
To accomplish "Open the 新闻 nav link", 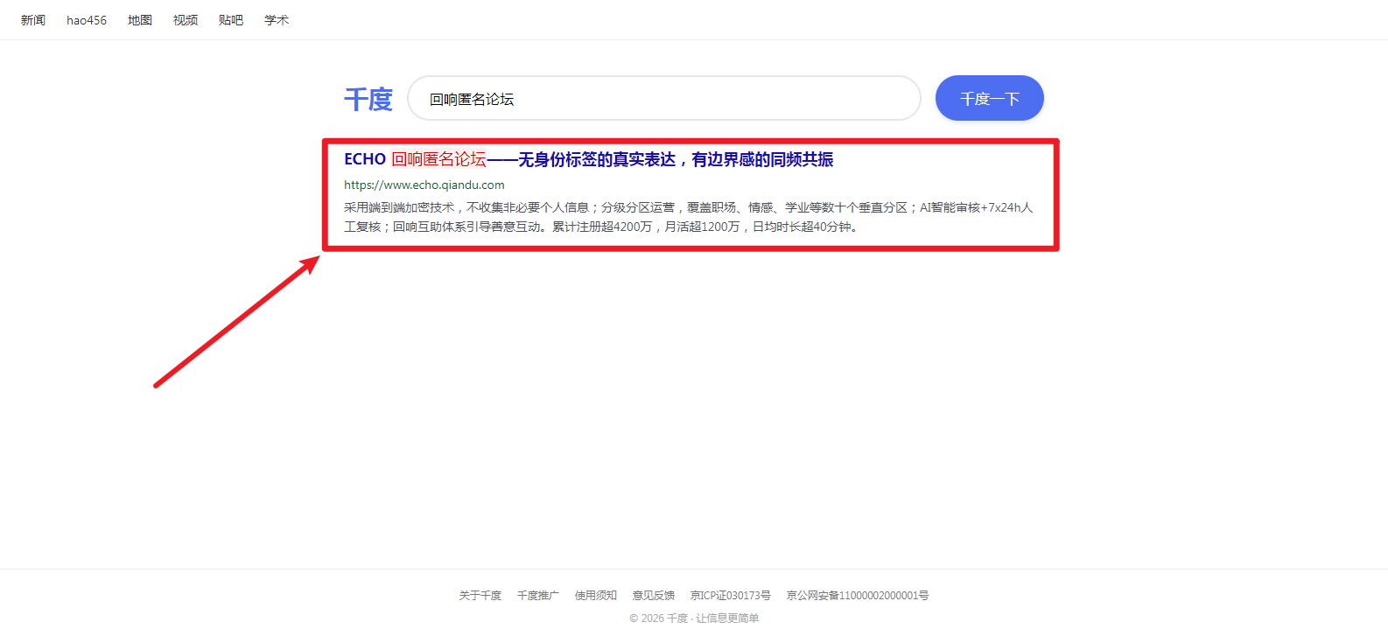I will [x=33, y=20].
